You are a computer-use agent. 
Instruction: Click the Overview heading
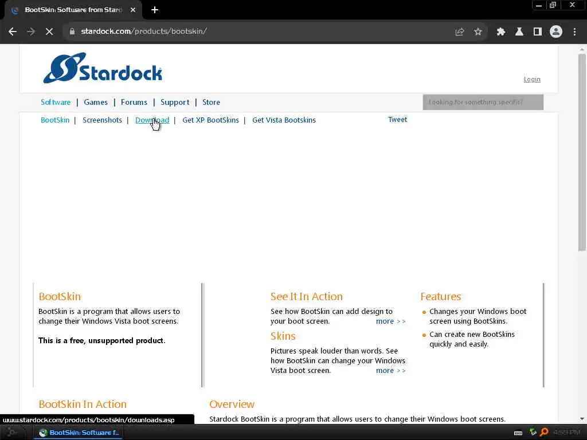click(232, 404)
